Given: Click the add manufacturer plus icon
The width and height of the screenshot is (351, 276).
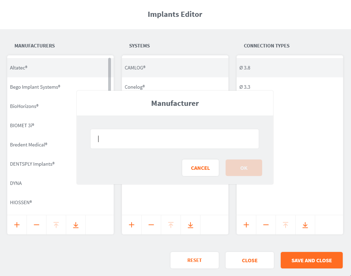Looking at the screenshot, I should [x=17, y=225].
